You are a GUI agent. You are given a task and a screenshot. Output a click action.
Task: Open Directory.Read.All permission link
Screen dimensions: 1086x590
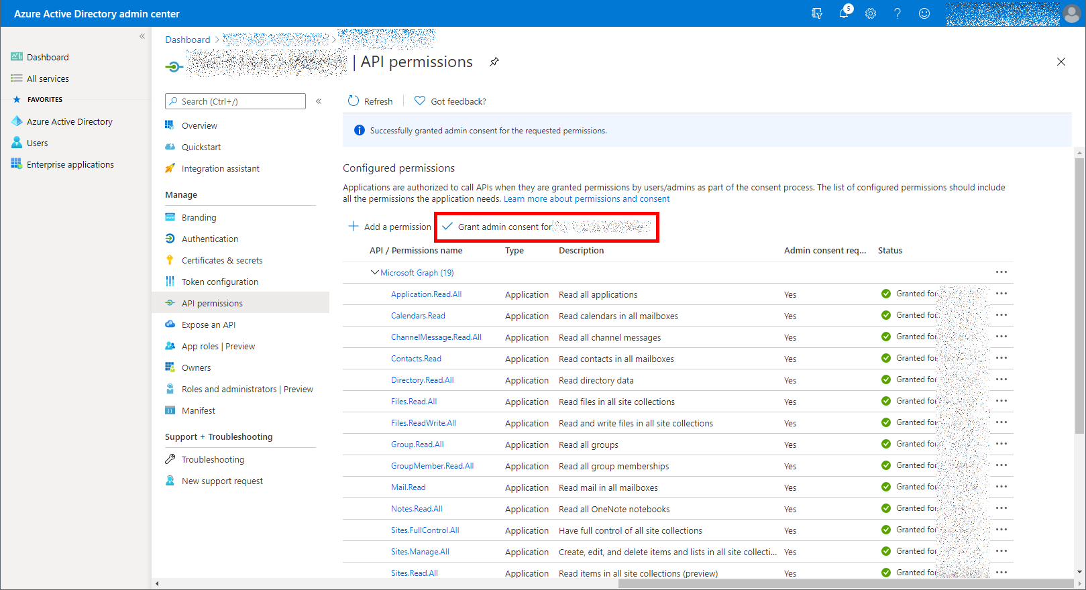(422, 380)
